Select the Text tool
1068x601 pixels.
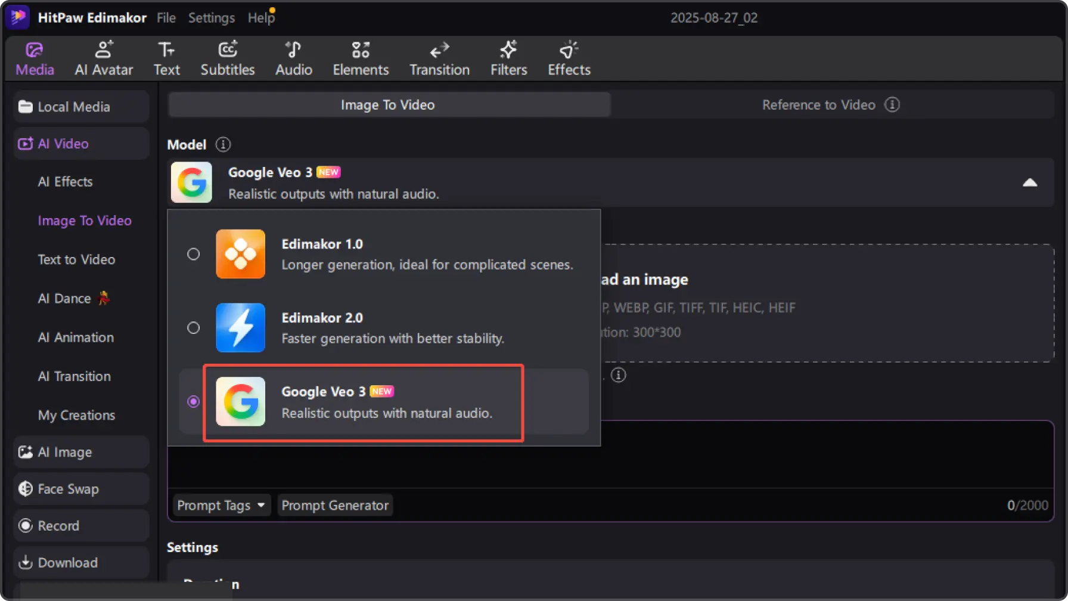[166, 58]
